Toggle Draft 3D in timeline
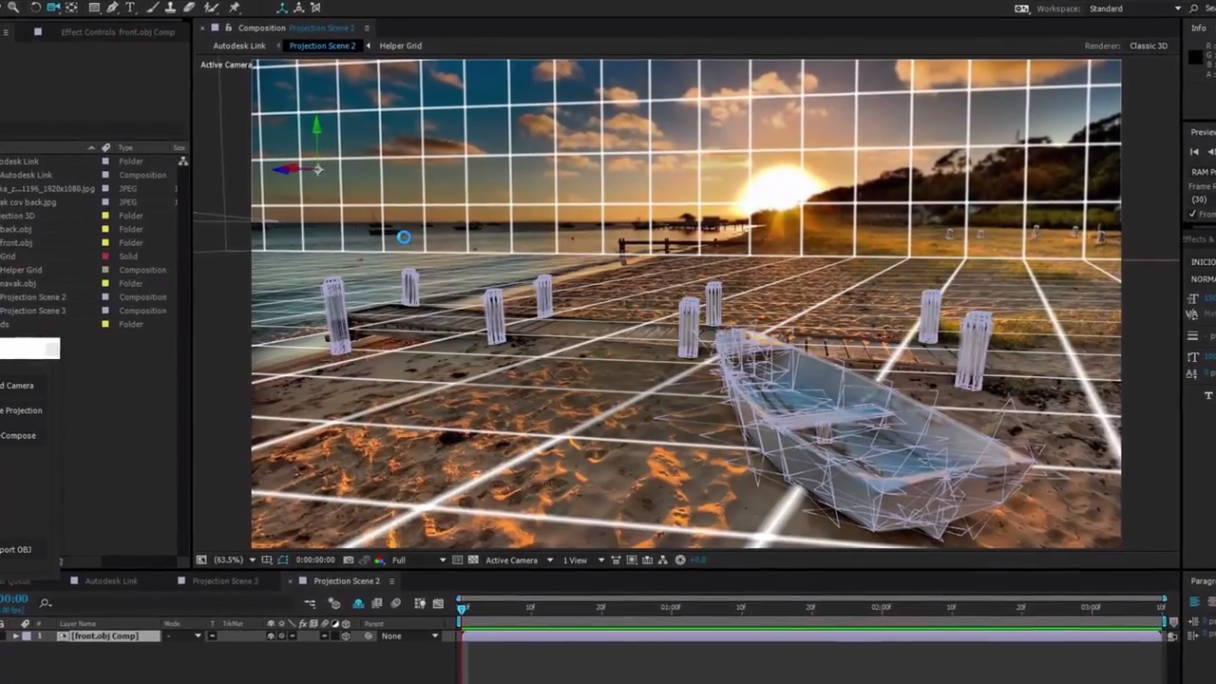 click(333, 603)
